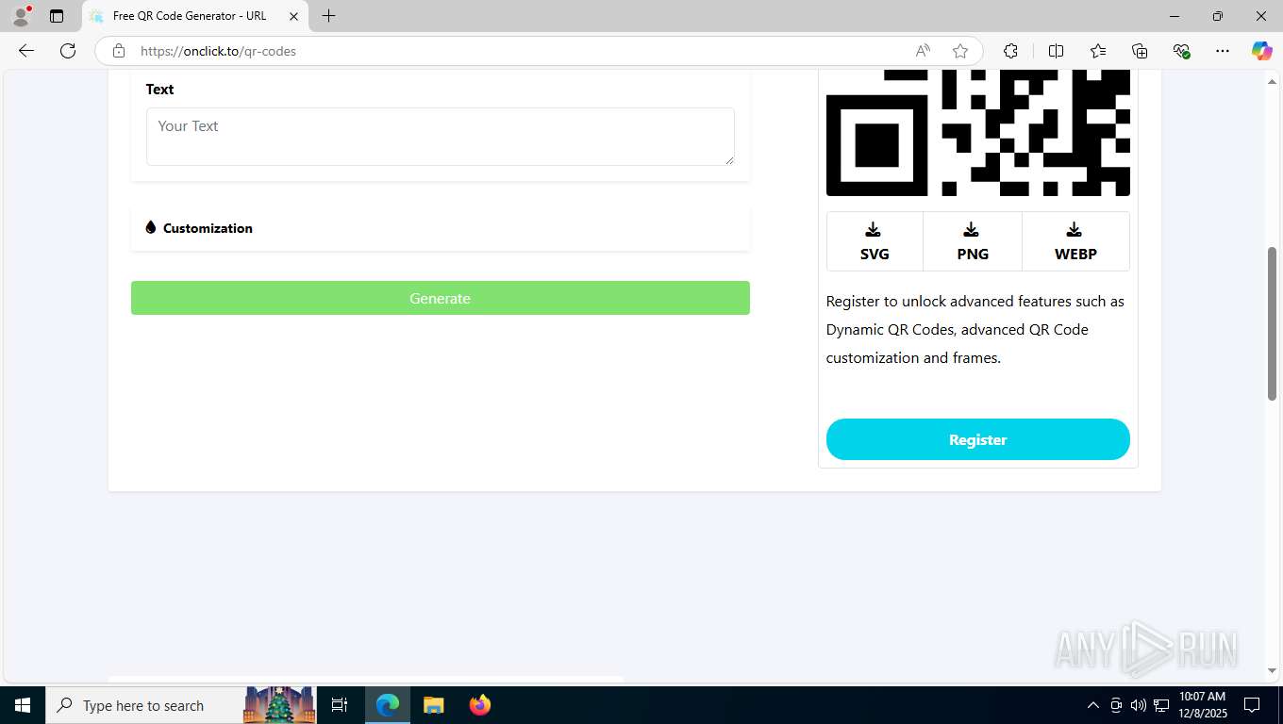1283x724 pixels.
Task: Expand the Customization section
Action: 440,228
